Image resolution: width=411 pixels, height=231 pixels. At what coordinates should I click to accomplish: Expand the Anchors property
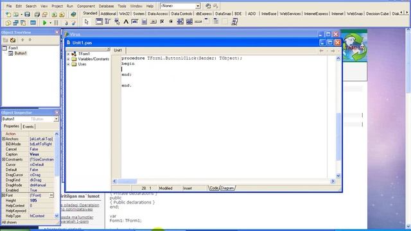pyautogui.click(x=4, y=139)
